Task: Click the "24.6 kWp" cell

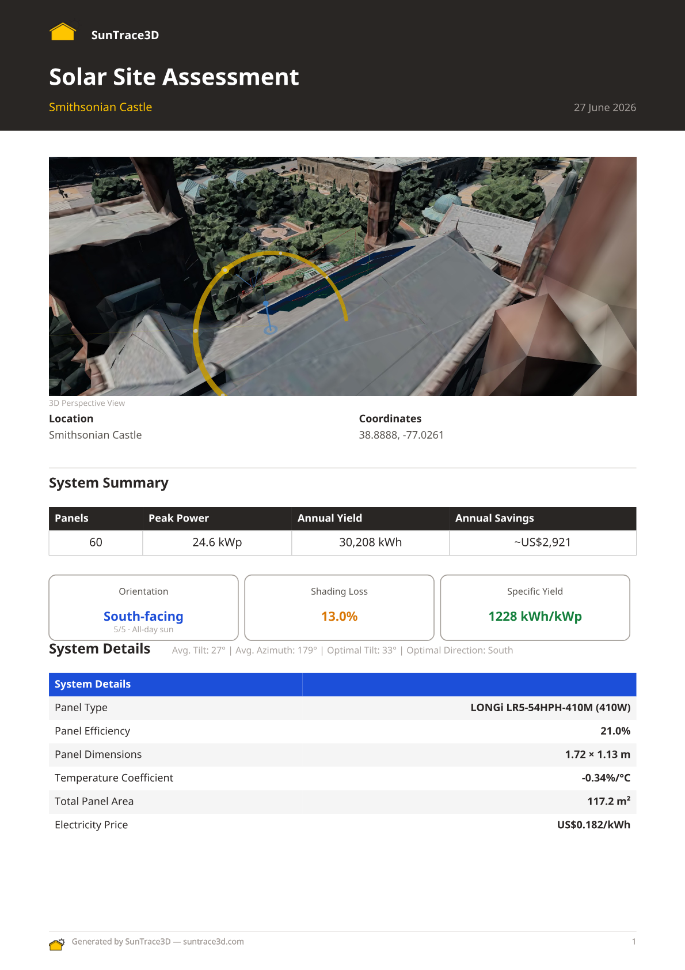Action: tap(217, 542)
